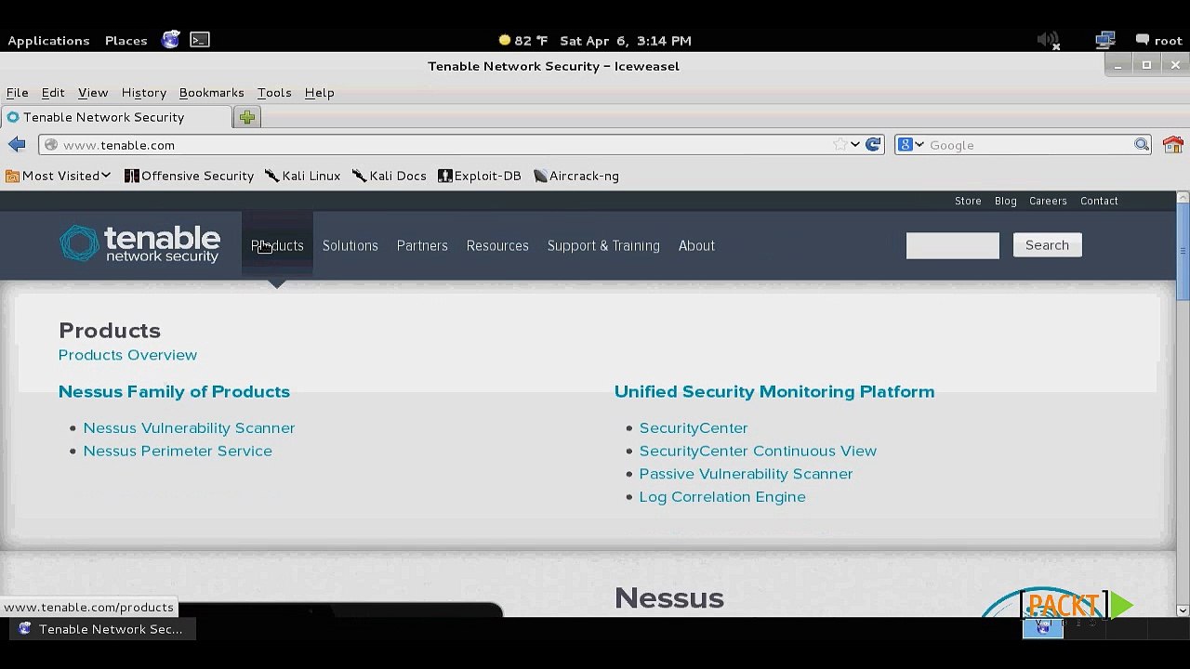The width and height of the screenshot is (1190, 669).
Task: Click the Contact link in the top bar
Action: tap(1099, 201)
